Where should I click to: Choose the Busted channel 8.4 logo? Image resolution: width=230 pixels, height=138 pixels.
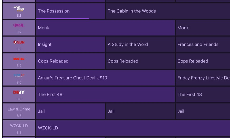click(x=19, y=59)
